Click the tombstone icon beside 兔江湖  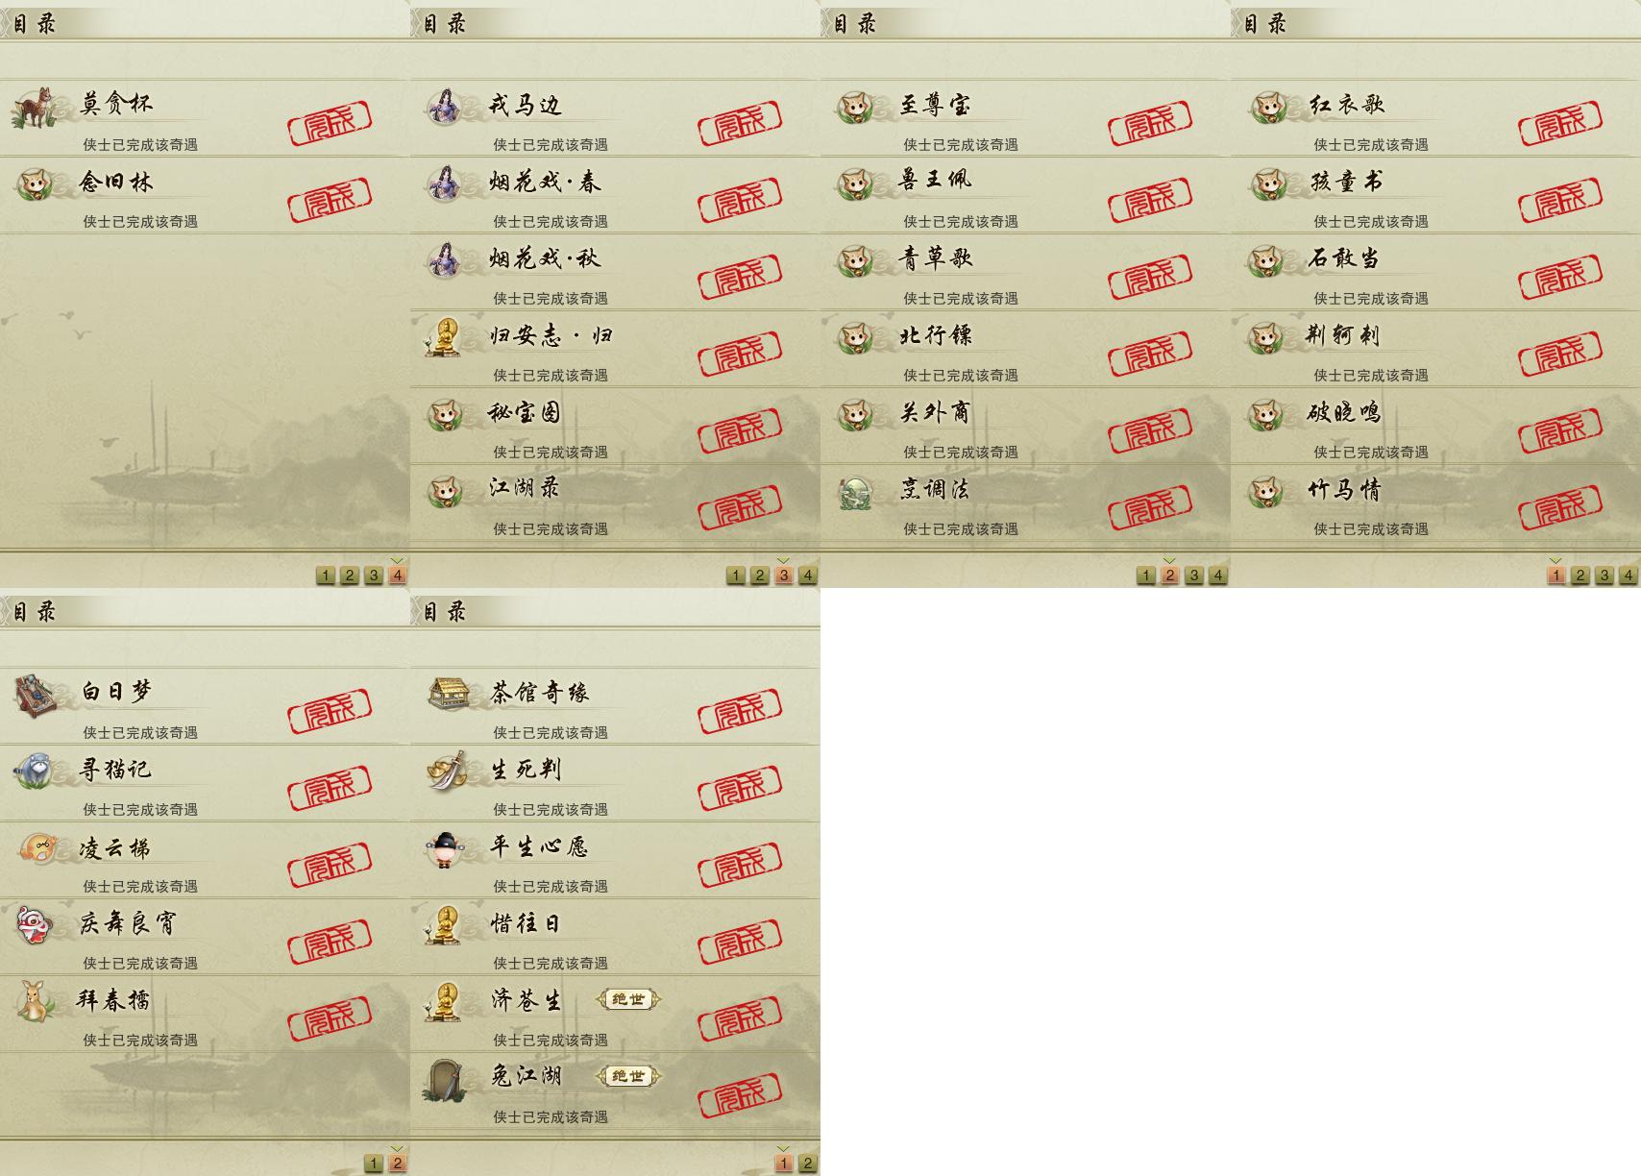[444, 1079]
